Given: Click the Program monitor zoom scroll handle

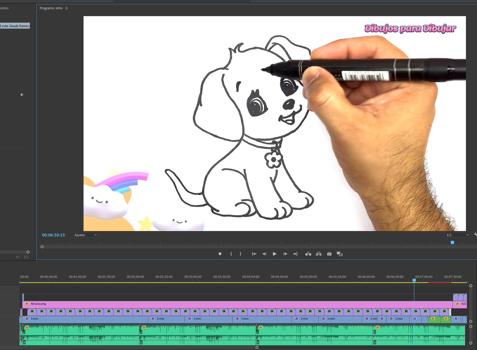Looking at the screenshot, I should coord(42,247).
